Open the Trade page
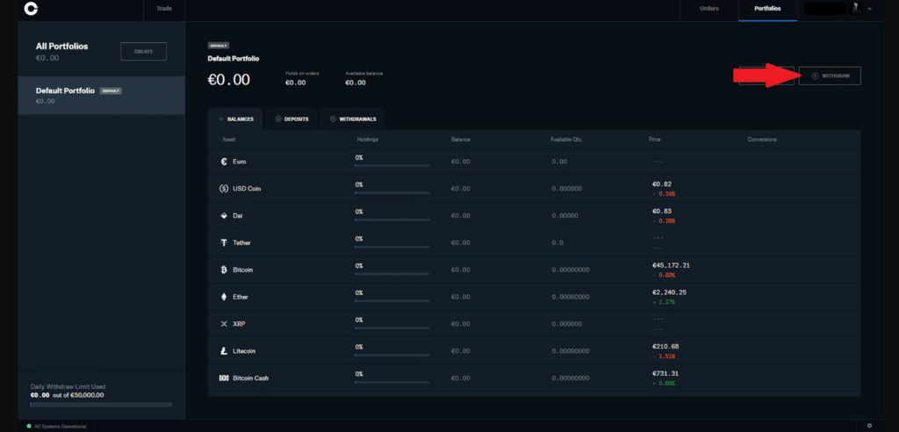899x432 pixels. click(164, 9)
